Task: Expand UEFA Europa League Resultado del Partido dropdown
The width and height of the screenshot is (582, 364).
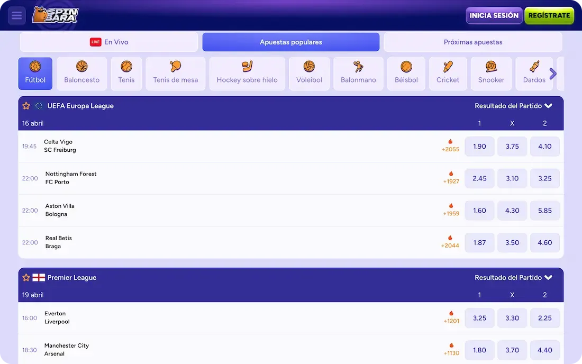Action: click(513, 106)
